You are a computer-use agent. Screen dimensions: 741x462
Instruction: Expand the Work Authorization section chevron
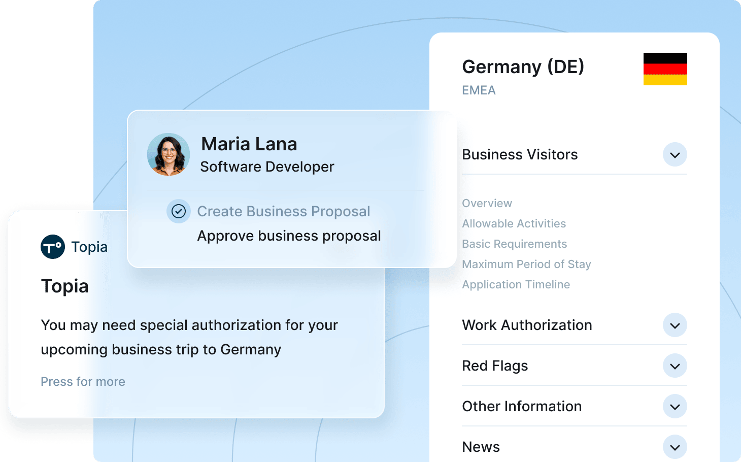tap(675, 325)
